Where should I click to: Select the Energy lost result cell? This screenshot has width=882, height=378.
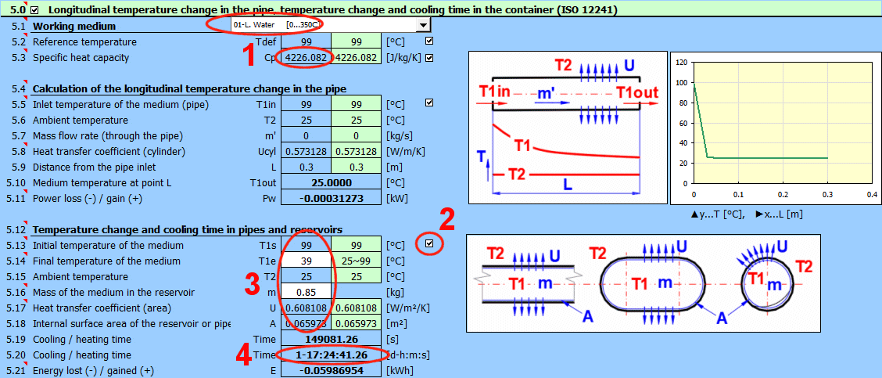click(x=331, y=371)
